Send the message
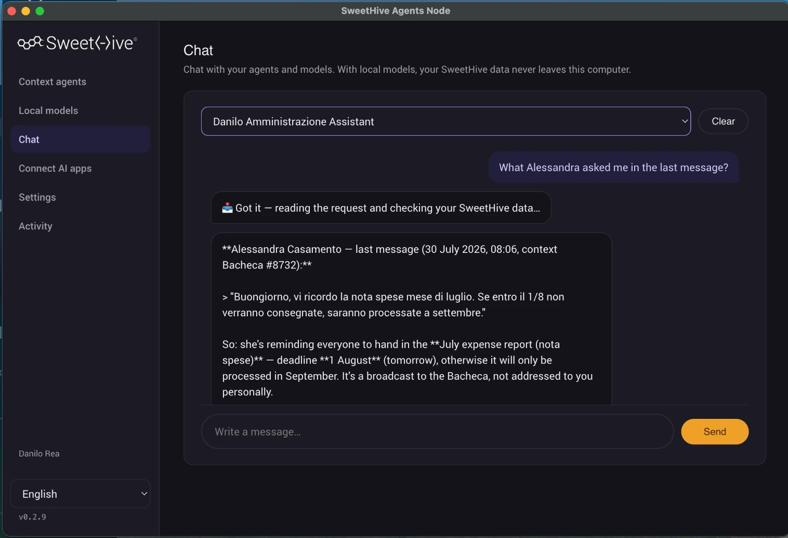This screenshot has height=538, width=788. coord(715,431)
